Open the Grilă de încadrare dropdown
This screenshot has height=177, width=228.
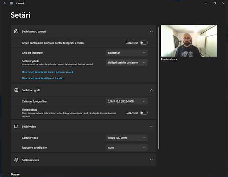pyautogui.click(x=127, y=53)
